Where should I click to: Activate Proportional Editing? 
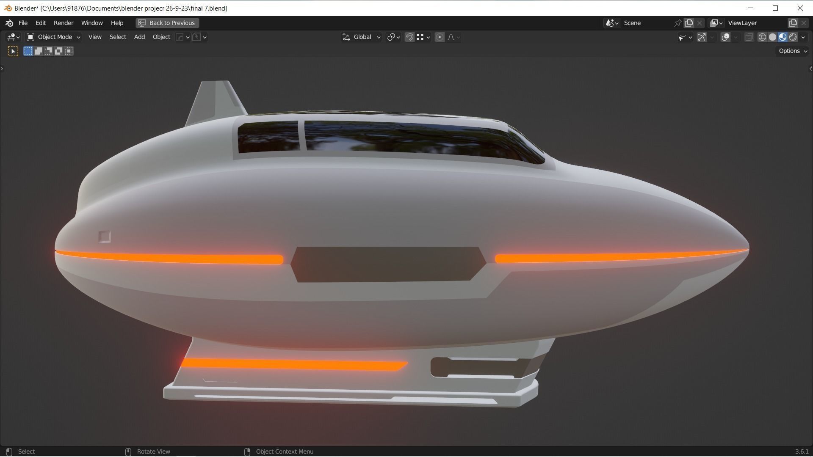(x=440, y=37)
